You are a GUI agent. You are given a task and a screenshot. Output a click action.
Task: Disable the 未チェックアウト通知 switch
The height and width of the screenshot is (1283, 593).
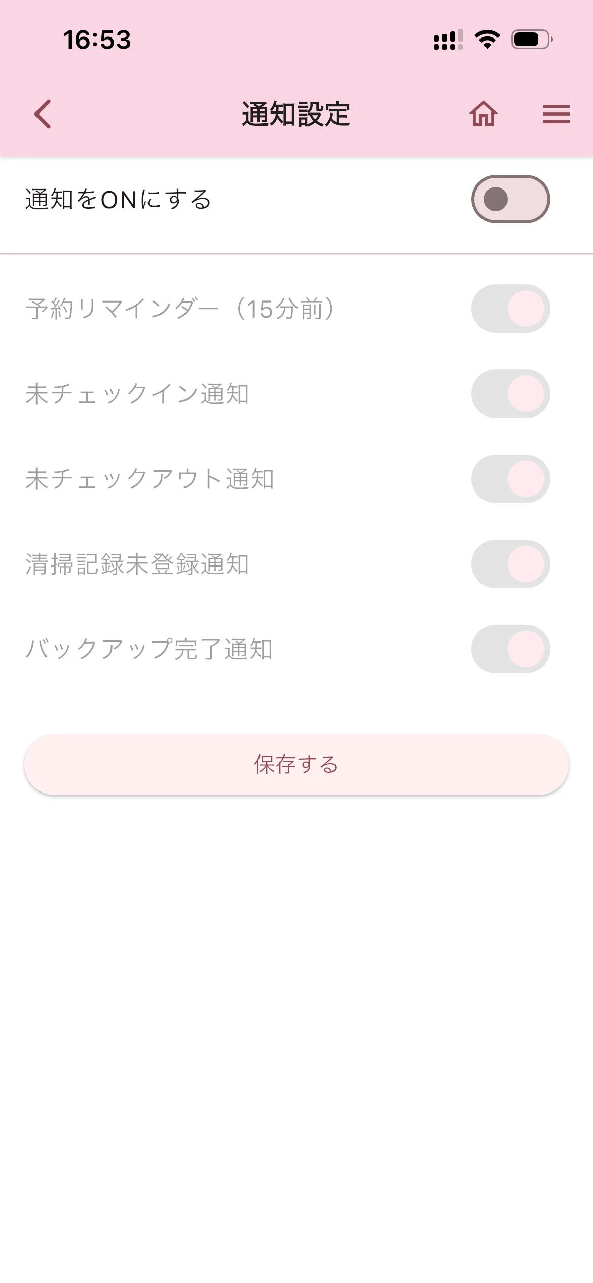coord(510,479)
